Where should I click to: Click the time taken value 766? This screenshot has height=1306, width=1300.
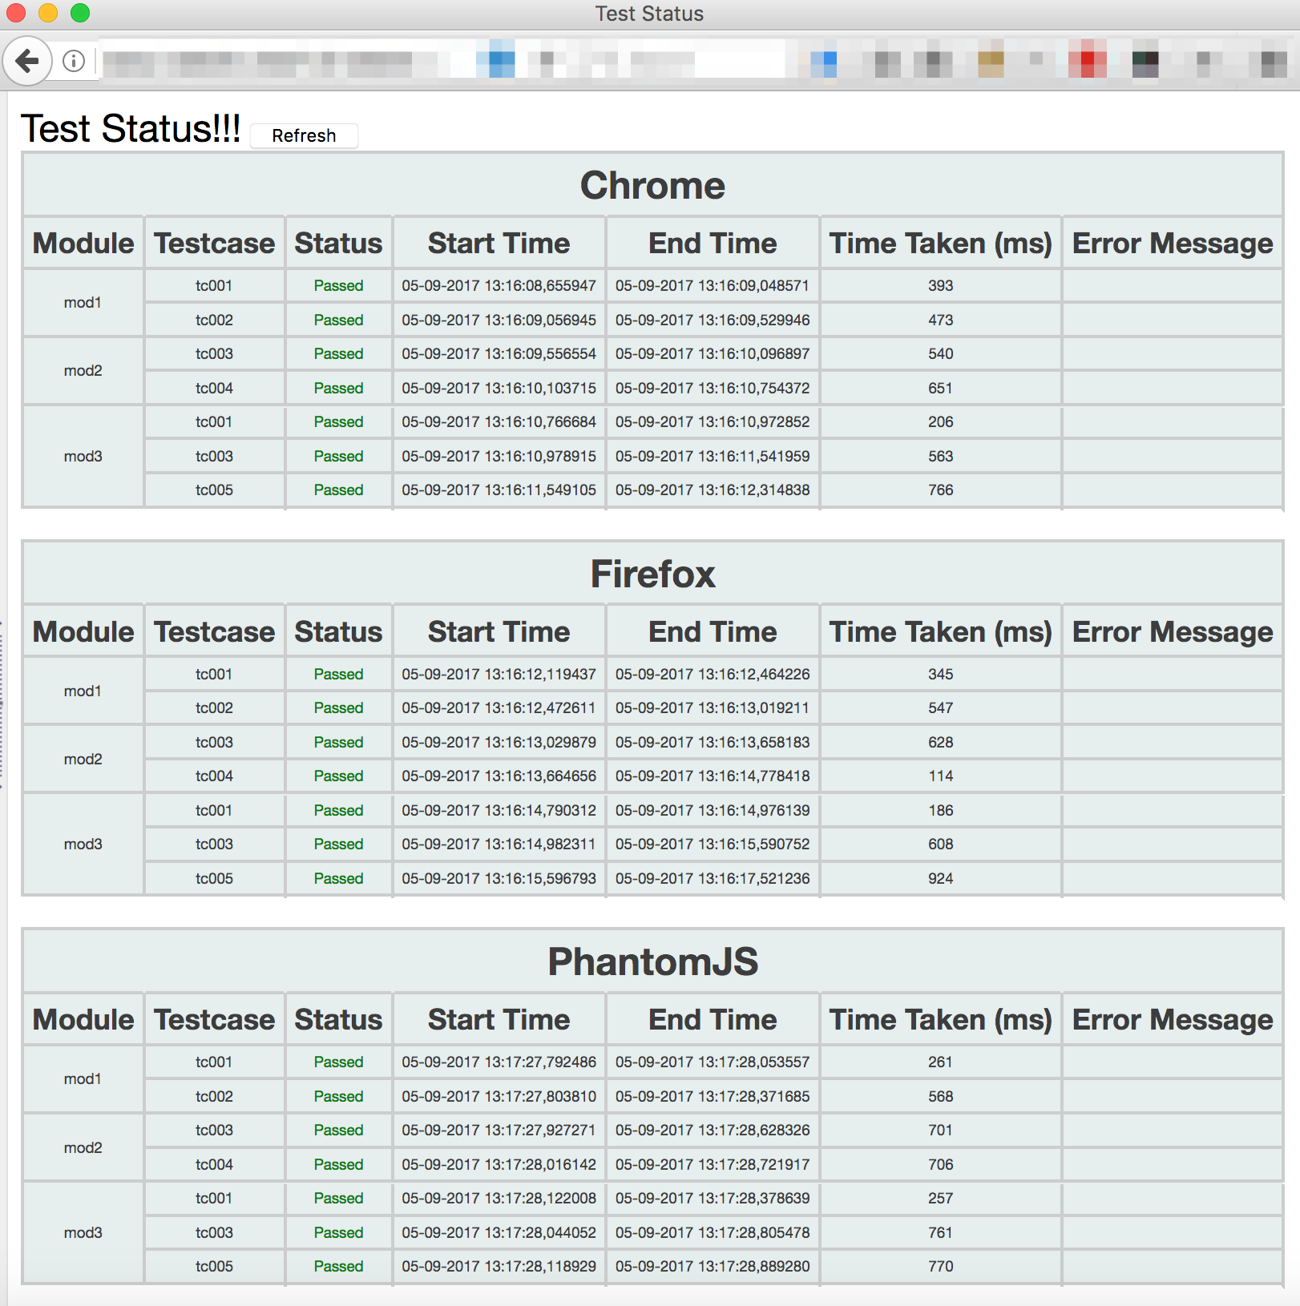click(941, 490)
